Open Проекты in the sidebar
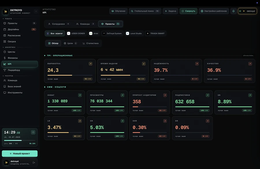The height and width of the screenshot is (169, 260). click(20, 23)
